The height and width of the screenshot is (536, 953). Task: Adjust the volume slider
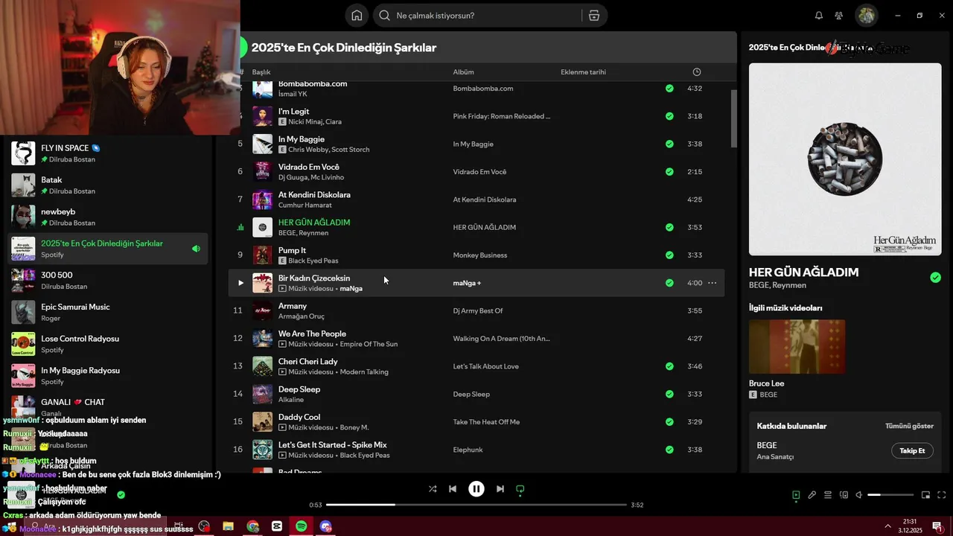(890, 495)
